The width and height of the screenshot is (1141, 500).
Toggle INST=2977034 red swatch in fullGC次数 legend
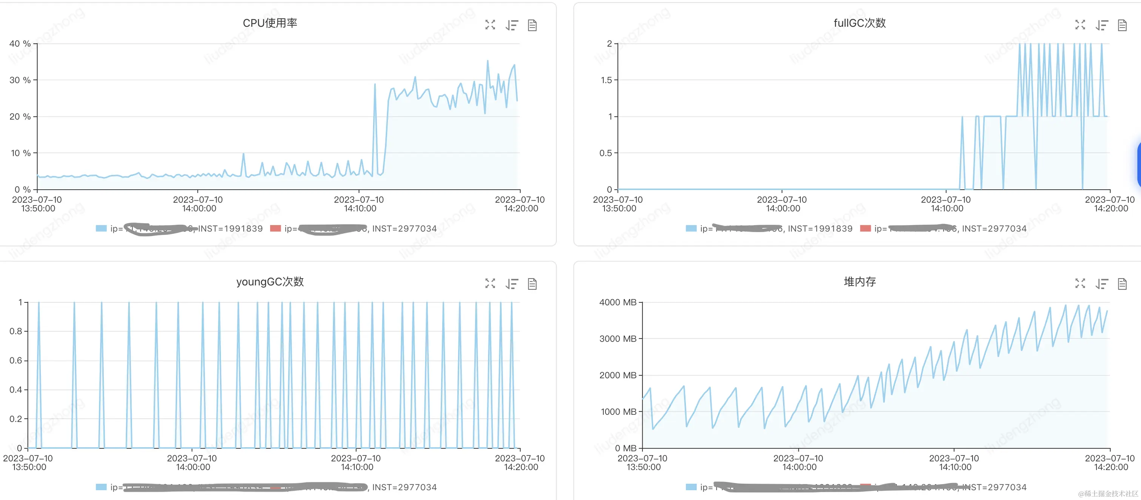click(x=865, y=229)
